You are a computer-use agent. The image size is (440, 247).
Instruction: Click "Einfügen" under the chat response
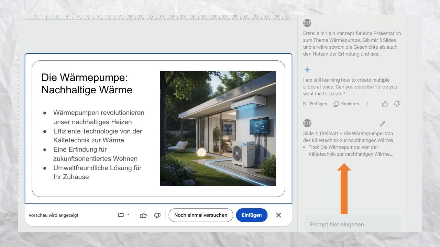(315, 104)
